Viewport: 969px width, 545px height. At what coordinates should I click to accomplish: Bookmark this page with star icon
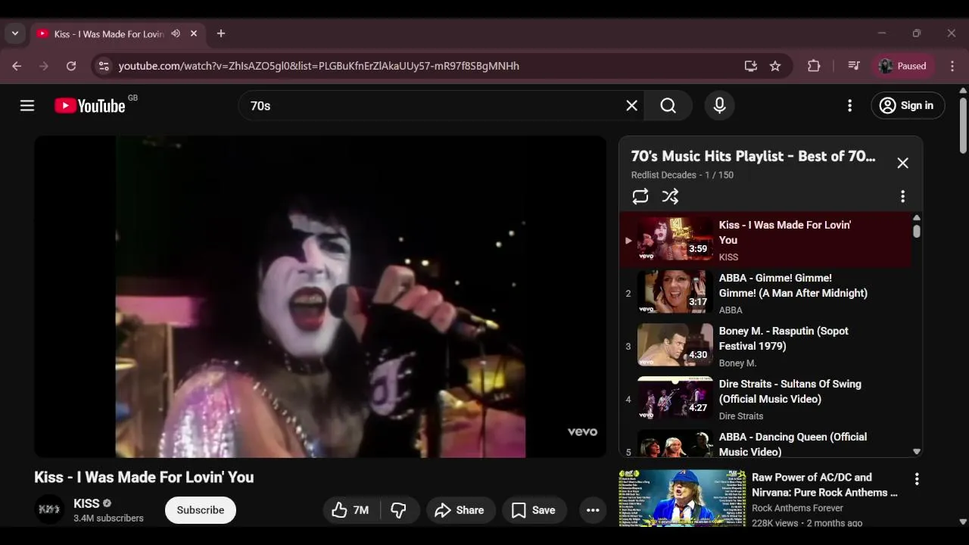coord(775,66)
